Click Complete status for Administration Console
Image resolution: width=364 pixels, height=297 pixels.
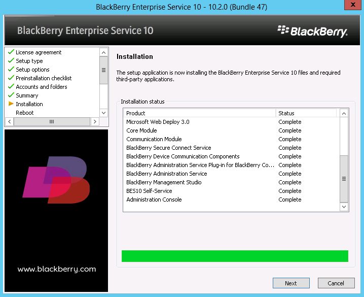tap(289, 200)
